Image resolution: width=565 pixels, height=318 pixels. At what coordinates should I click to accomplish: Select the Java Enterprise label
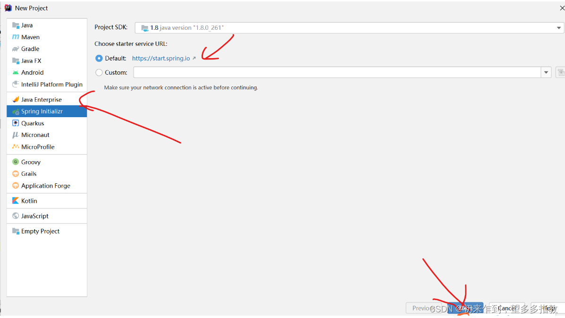click(x=42, y=100)
